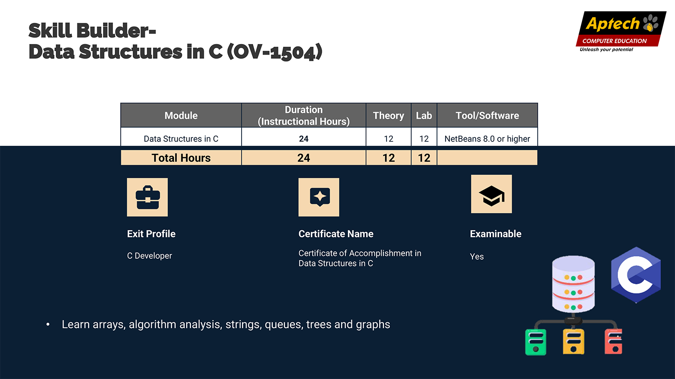Select the Duration (Instructional Hours) header
Viewport: 675px width, 379px height.
[x=304, y=115]
